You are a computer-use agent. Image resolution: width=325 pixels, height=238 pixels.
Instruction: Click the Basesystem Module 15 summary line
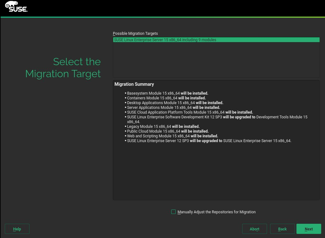[167, 93]
